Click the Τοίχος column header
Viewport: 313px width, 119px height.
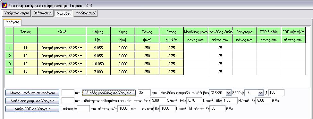[x=26, y=32]
